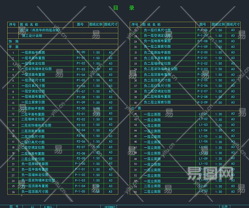Screen dimensions: 249x208
Task: Select the 一层原始平面图 drawing name
Action: point(33,53)
